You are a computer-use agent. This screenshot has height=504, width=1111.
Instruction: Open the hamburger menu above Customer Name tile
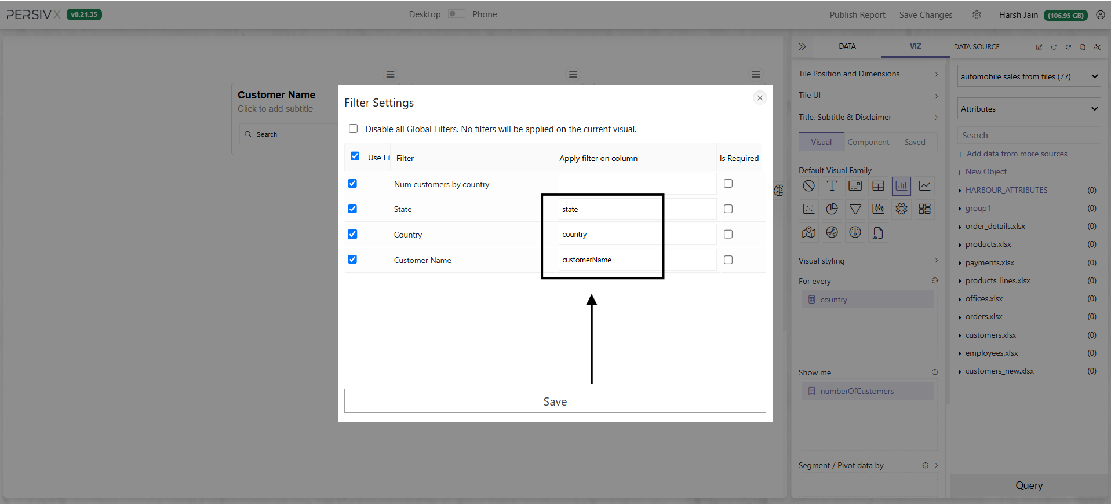[390, 74]
